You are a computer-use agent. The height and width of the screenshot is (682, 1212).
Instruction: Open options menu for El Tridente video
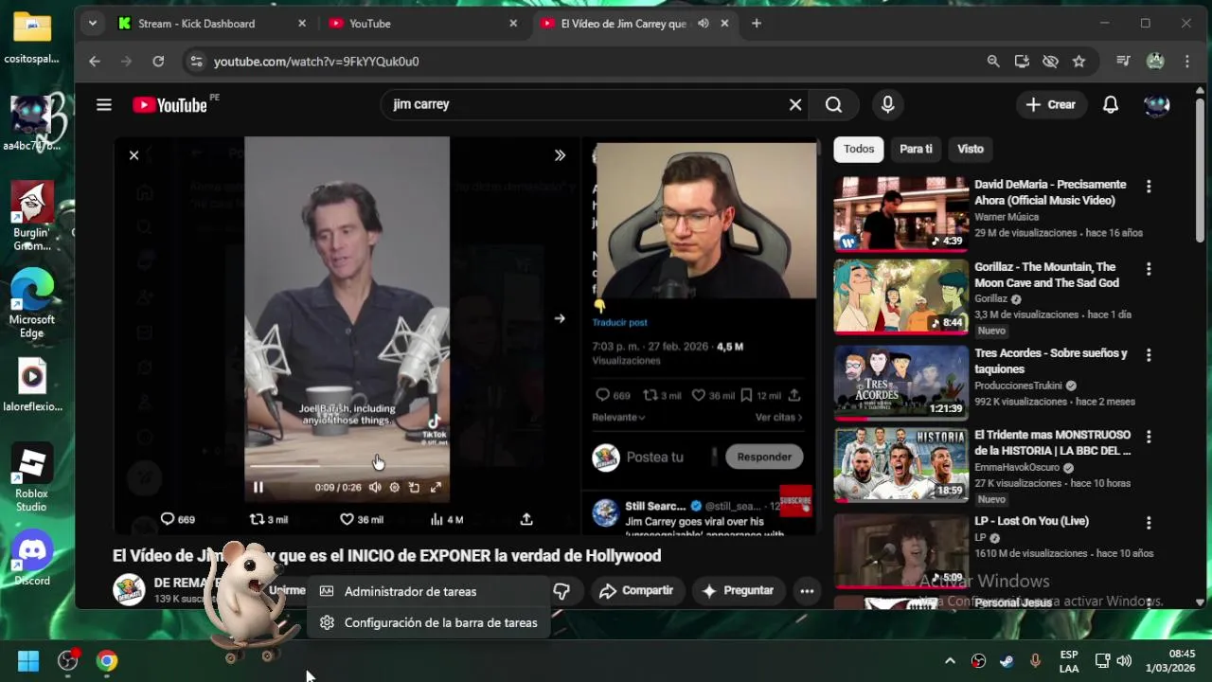(x=1149, y=438)
